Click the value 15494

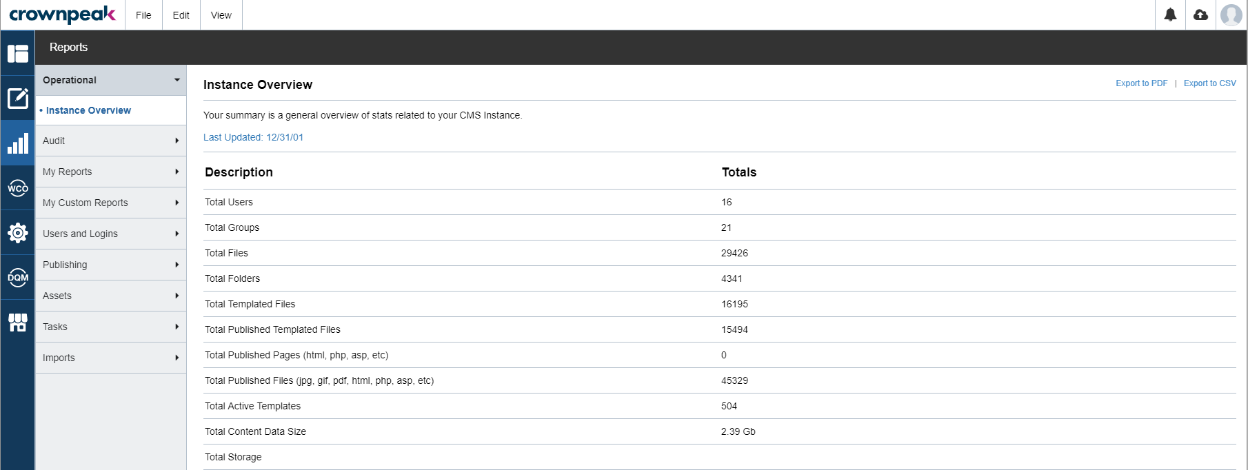(x=734, y=329)
